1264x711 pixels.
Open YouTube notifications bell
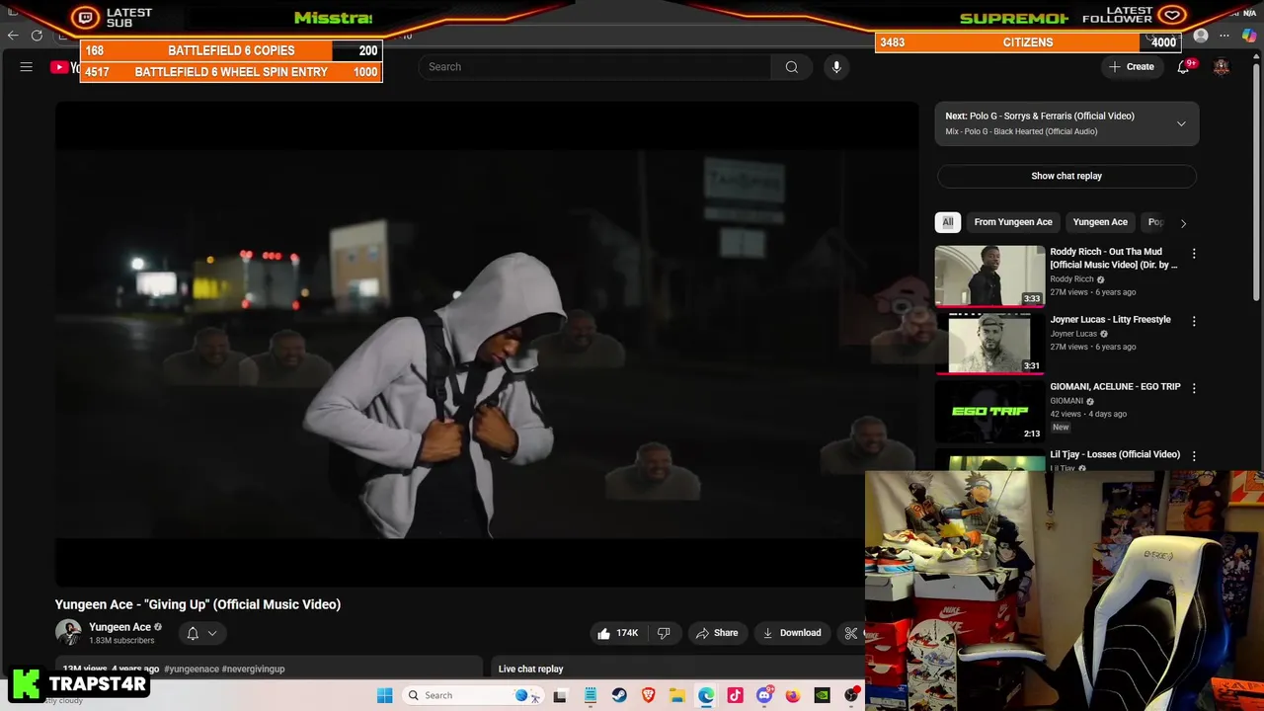(1183, 67)
